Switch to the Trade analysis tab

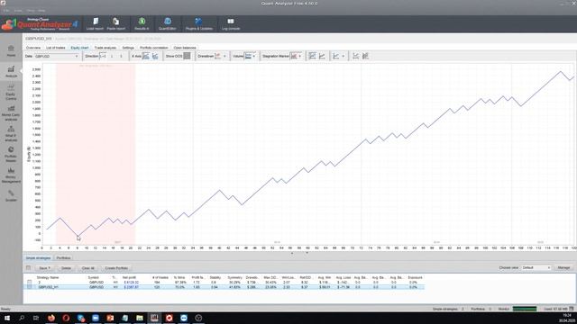(105, 48)
